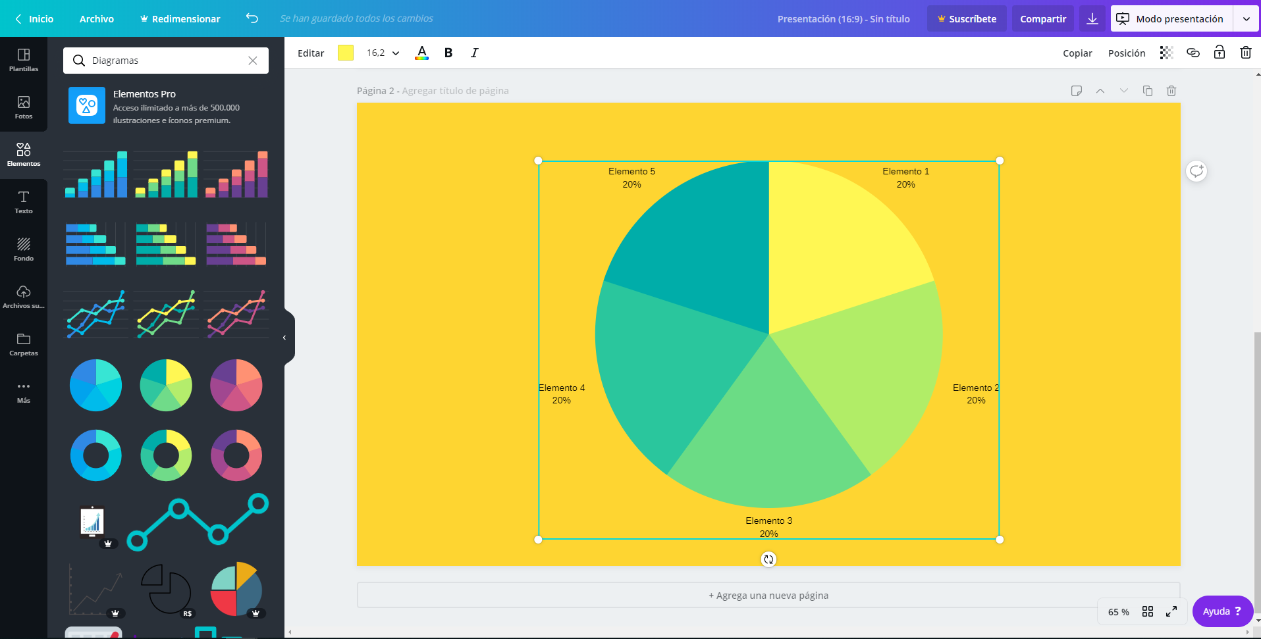Select the Texto tool in the sidebar
Viewport: 1261px width, 639px height.
click(24, 201)
